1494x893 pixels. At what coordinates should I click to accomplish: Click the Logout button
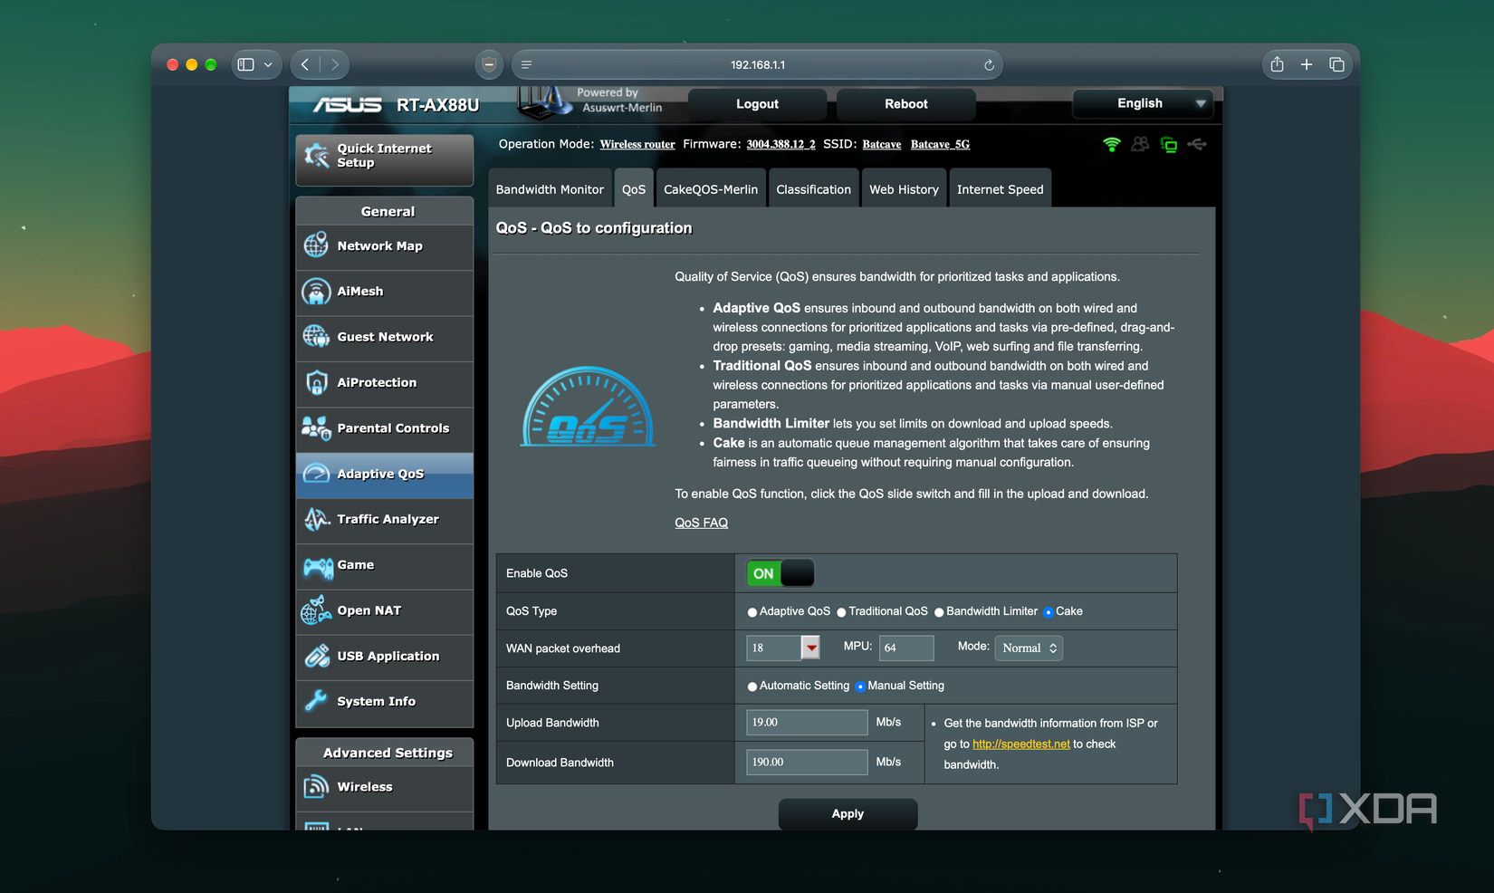click(757, 104)
